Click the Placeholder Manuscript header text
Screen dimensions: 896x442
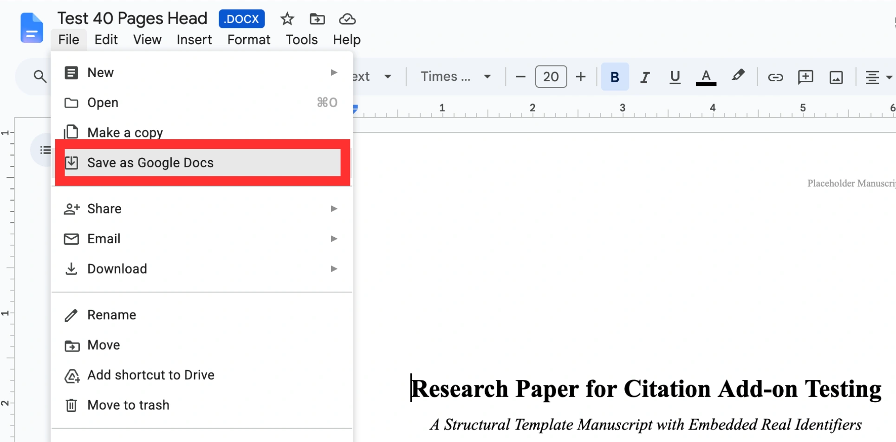pyautogui.click(x=851, y=183)
